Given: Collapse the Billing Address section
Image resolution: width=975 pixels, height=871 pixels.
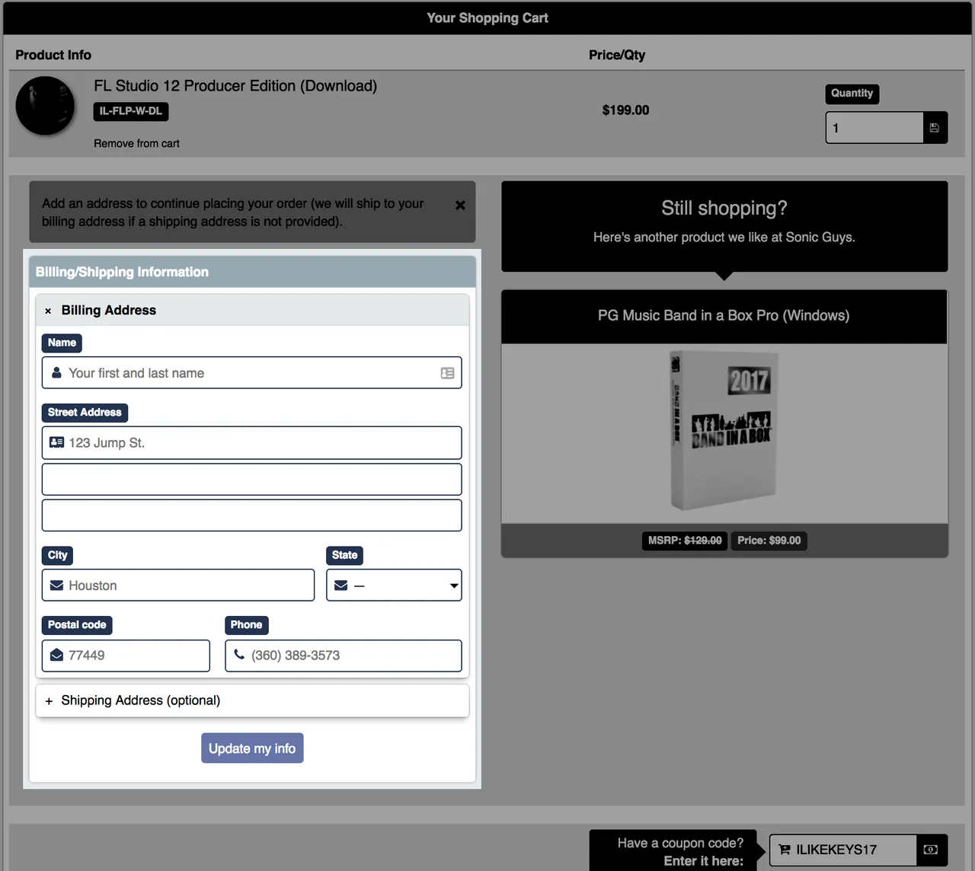Looking at the screenshot, I should (252, 310).
